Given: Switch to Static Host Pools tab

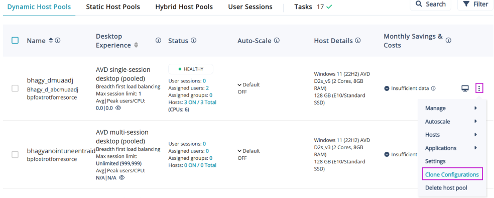Looking at the screenshot, I should (113, 7).
